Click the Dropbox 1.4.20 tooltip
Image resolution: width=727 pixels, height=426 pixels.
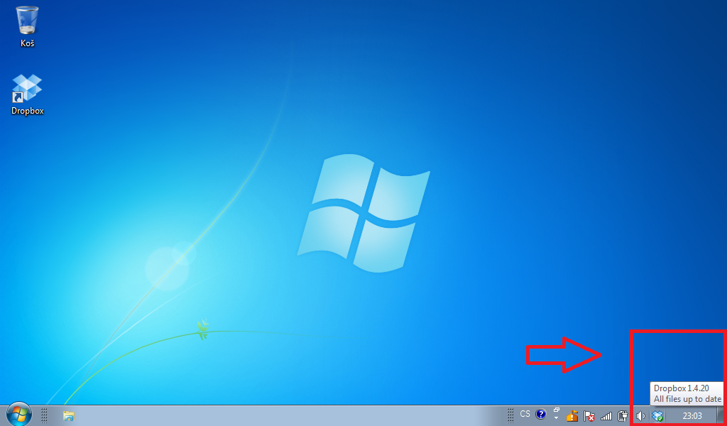click(x=687, y=393)
